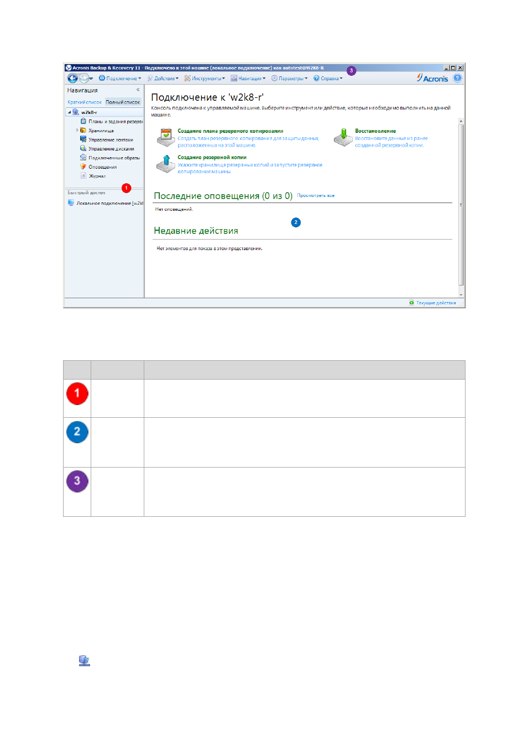Open Создание резервной копии

point(212,157)
